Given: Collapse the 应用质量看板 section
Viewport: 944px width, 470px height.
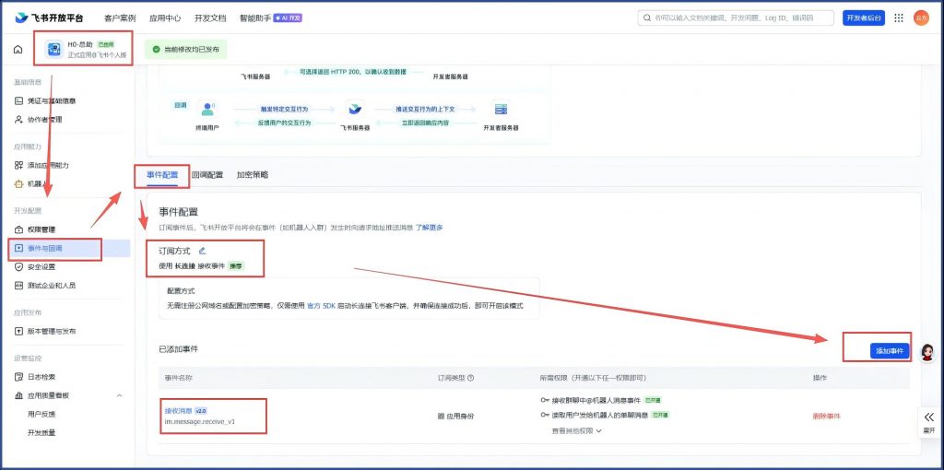Looking at the screenshot, I should pos(119,395).
